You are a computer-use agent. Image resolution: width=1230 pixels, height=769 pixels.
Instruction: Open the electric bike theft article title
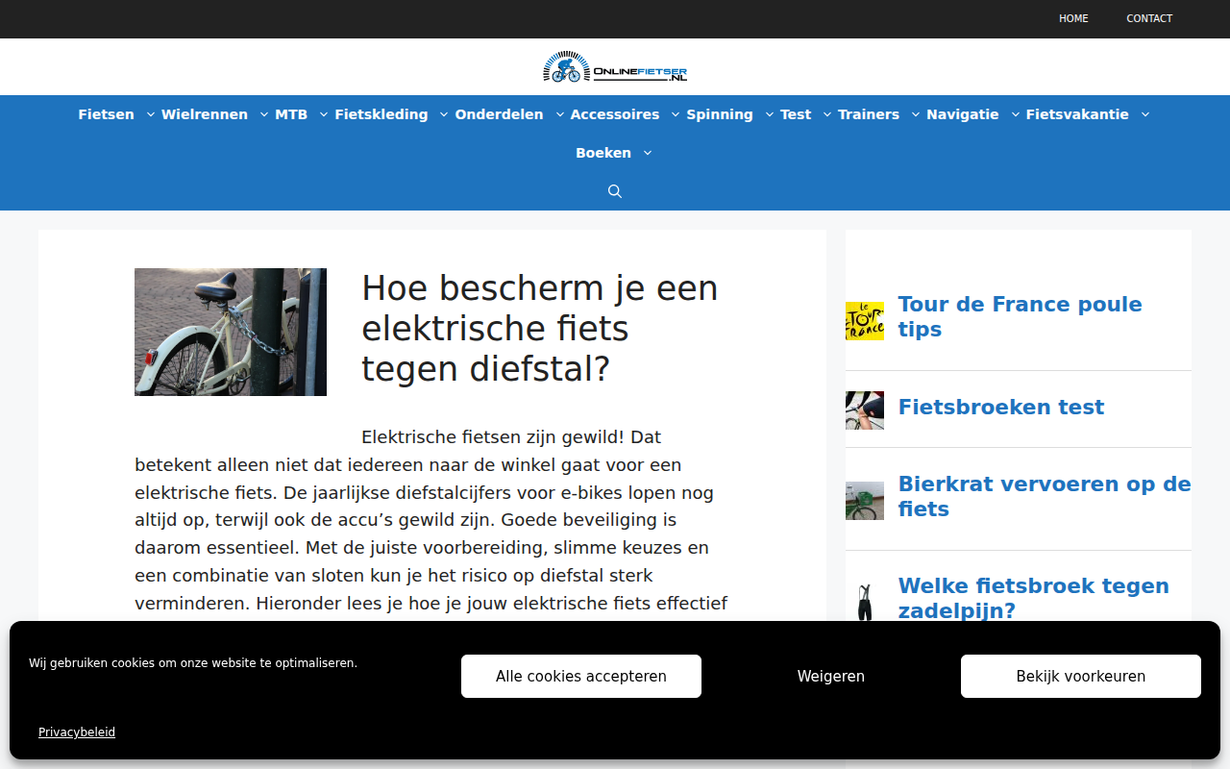[540, 329]
